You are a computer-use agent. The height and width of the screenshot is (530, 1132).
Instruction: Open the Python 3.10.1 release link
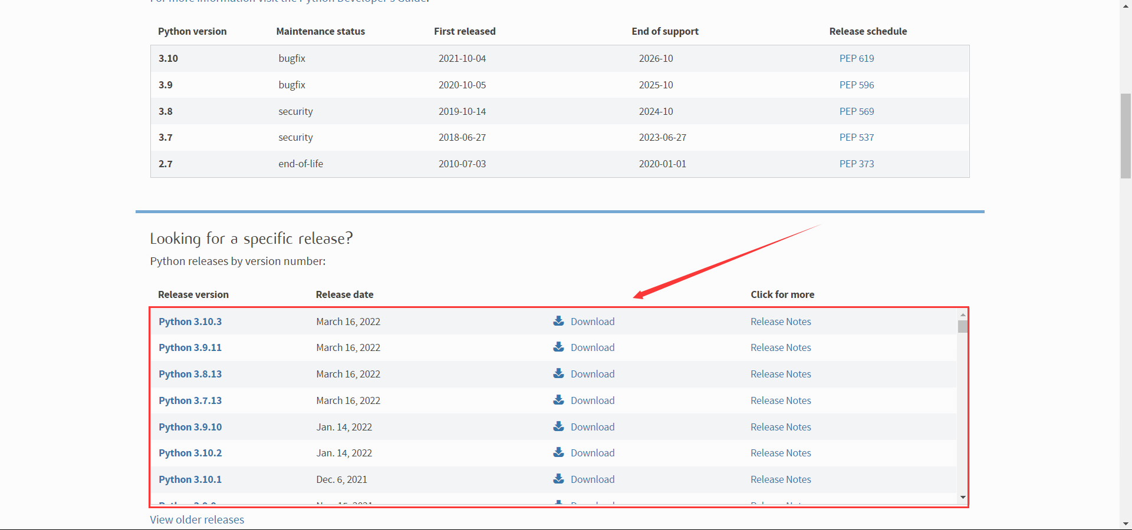(190, 479)
